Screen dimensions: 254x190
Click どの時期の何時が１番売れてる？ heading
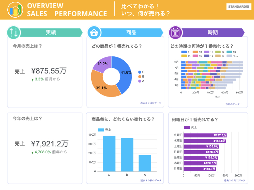pos(202,46)
